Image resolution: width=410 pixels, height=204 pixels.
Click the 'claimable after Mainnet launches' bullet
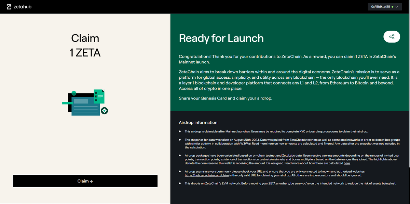pos(276,131)
